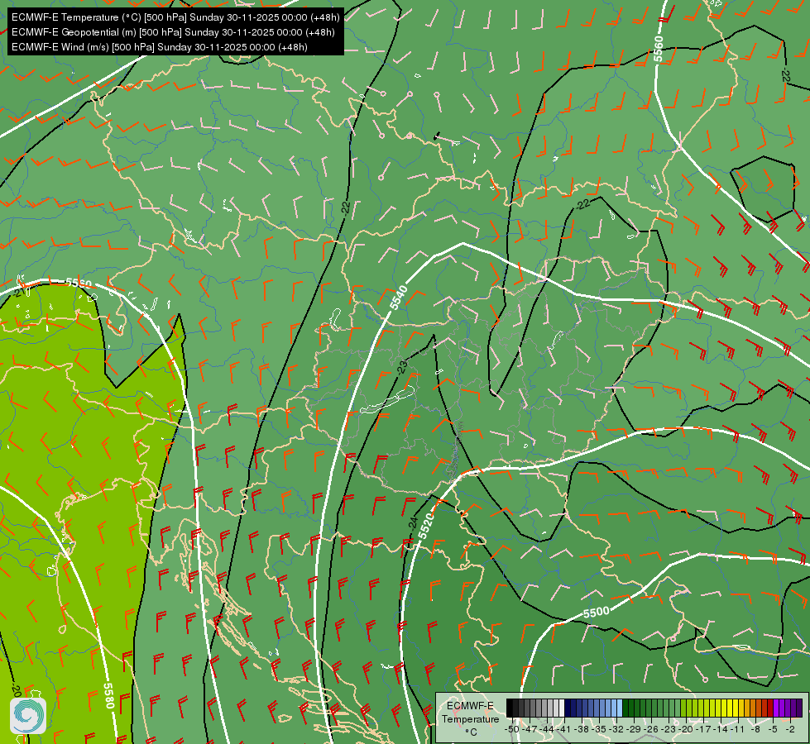This screenshot has height=744, width=810.
Task: Select the ECMWF-E Temperature 500 hPa title line
Action: point(175,17)
